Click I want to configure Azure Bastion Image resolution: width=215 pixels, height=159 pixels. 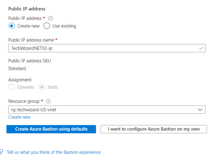tap(154, 129)
